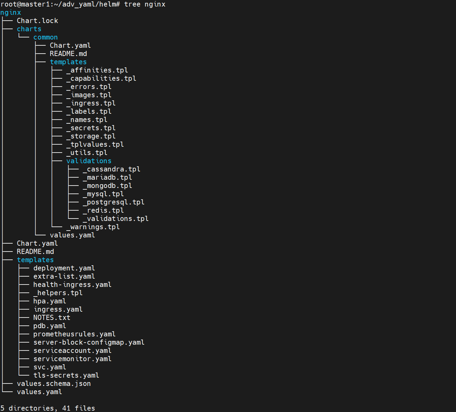Select the '_tplvalues.tpl' file name

[x=95, y=144]
